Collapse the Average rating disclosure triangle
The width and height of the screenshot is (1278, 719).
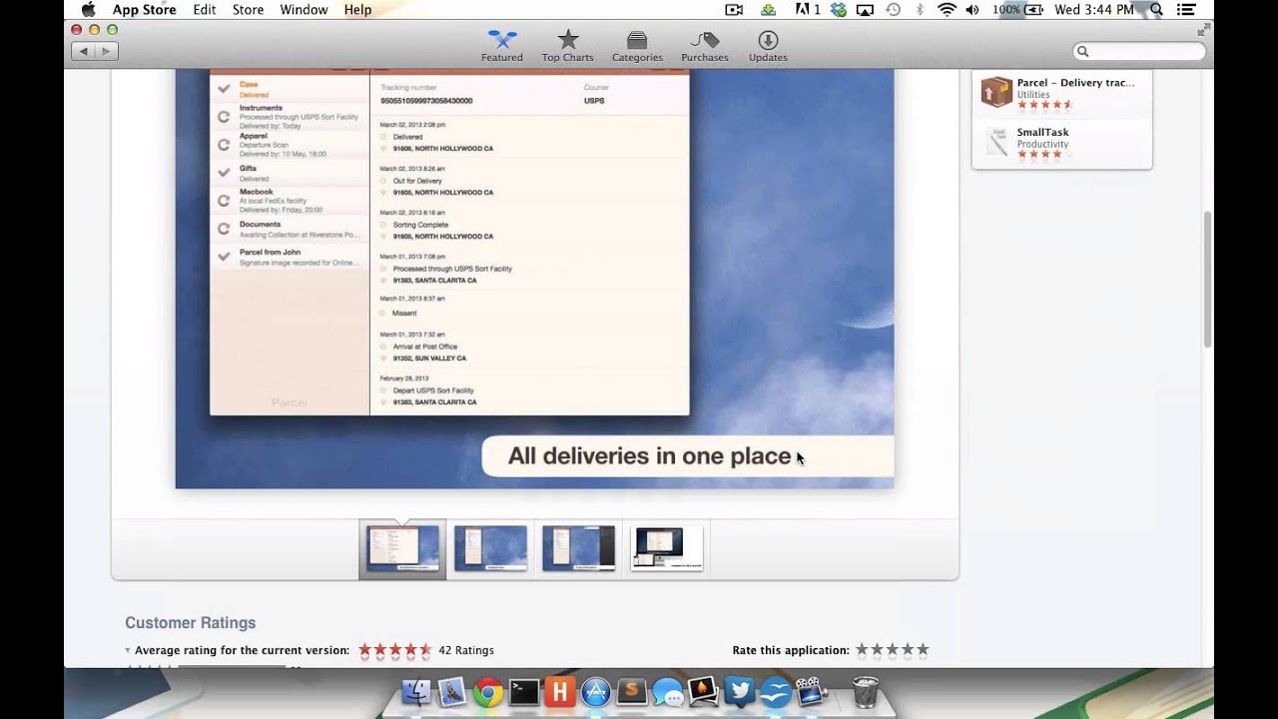coord(128,650)
